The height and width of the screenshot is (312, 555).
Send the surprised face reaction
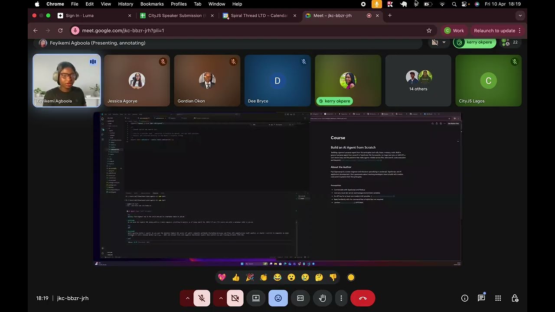point(291,277)
